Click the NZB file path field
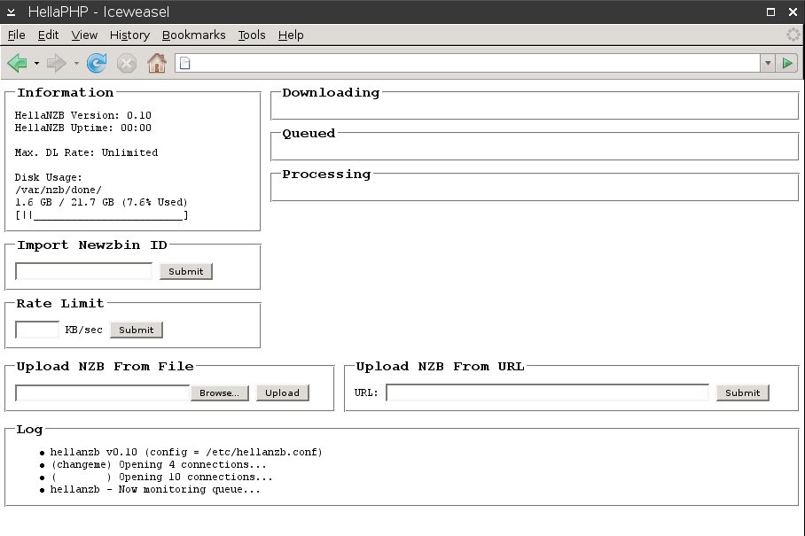This screenshot has width=805, height=536. (103, 392)
